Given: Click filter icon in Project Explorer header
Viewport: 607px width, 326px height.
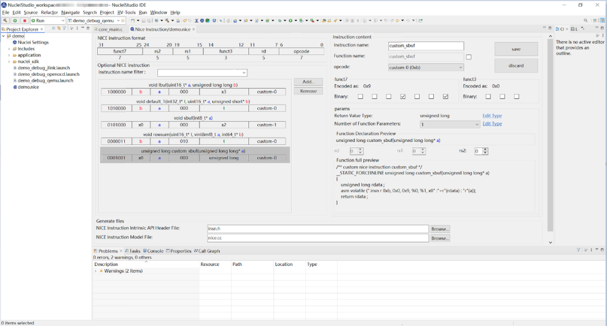Looking at the screenshot, I should coord(64,29).
